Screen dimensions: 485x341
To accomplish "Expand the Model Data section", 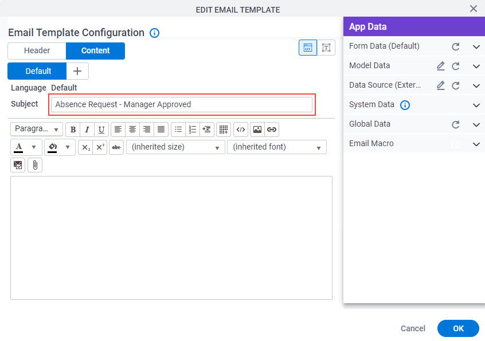I will coord(476,66).
